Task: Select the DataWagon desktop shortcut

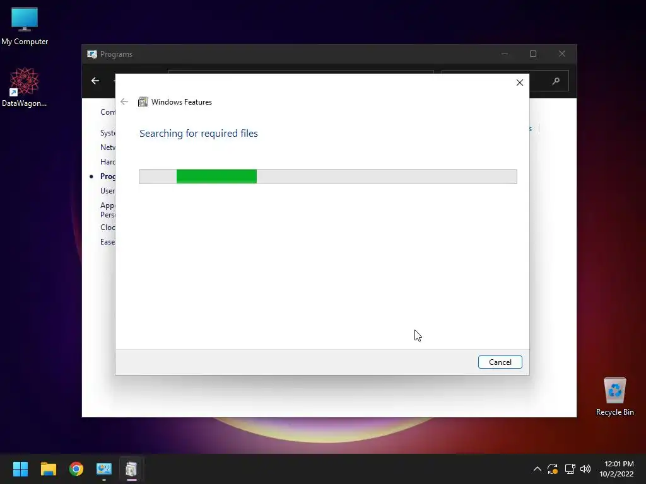Action: pyautogui.click(x=25, y=87)
